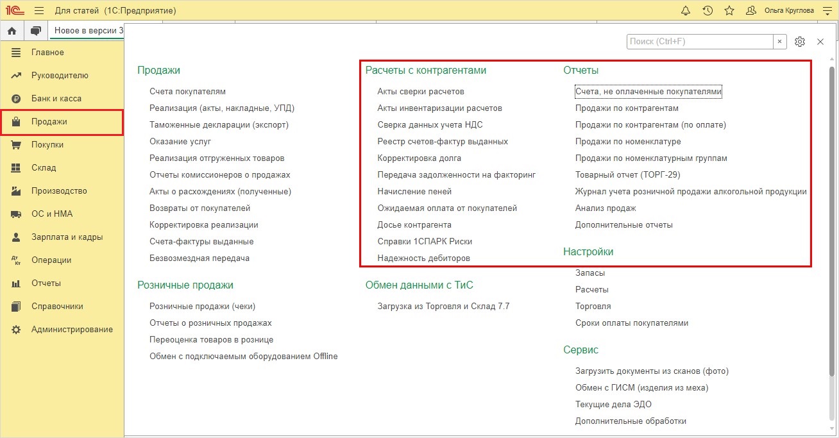Viewport: 839px width, 438px height.
Task: Open the Отчеты section in the left sidebar
Action: click(62, 283)
